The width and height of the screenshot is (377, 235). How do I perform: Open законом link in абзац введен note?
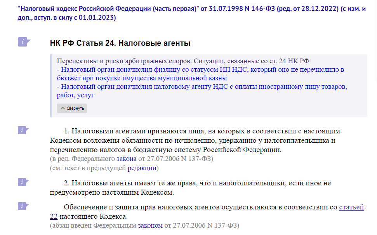coord(150,225)
